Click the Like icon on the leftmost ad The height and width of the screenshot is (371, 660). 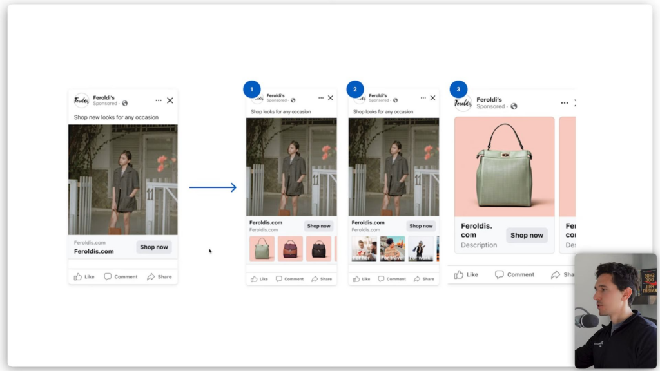(x=78, y=277)
